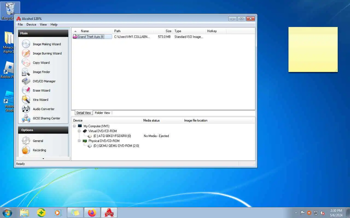Open Firefox from the taskbar
The height and width of the screenshot is (218, 350).
click(x=92, y=213)
